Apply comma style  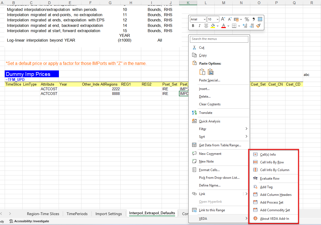[254, 19]
